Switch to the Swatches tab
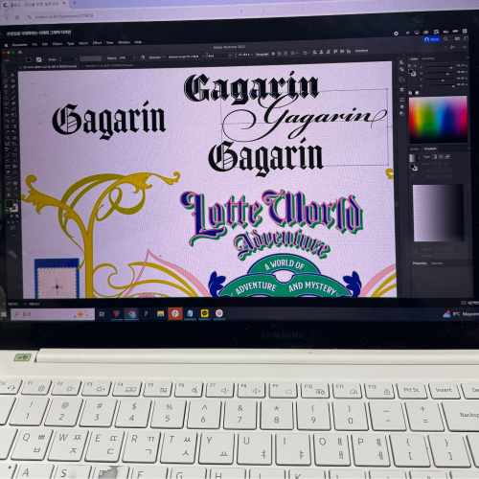Image resolution: width=479 pixels, height=479 pixels. pos(428,58)
